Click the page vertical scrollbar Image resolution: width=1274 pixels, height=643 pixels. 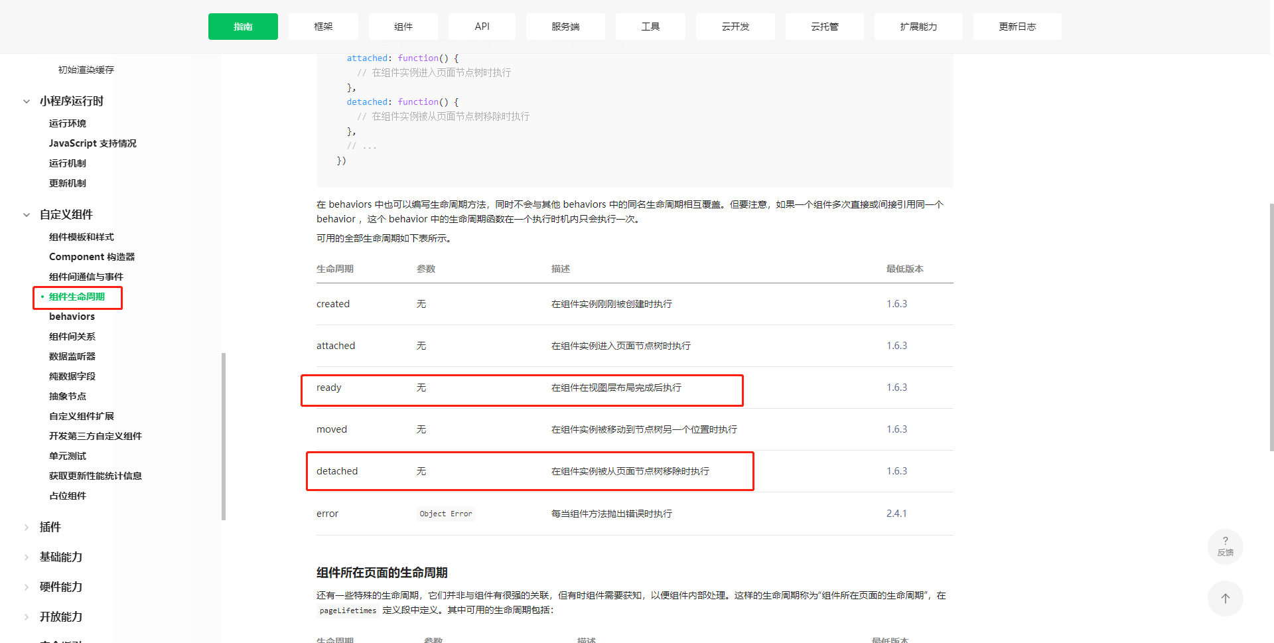(x=1271, y=328)
